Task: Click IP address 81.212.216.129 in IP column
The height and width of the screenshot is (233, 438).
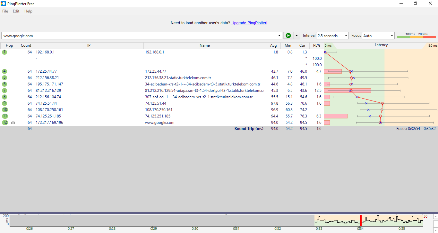Action: click(x=48, y=90)
